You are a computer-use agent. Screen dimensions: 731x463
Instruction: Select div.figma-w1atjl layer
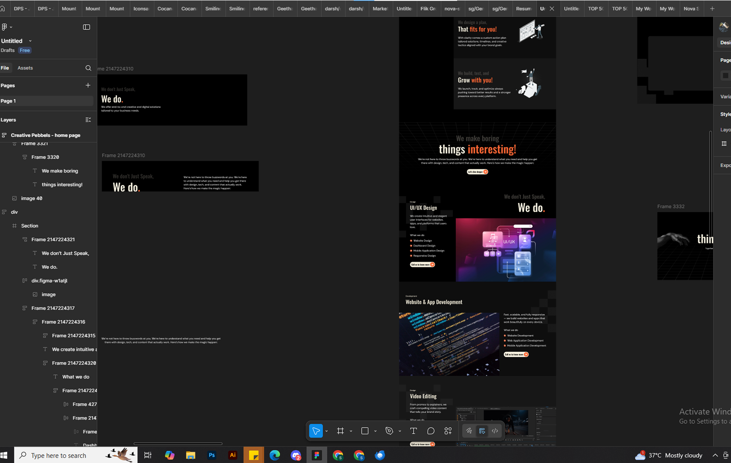pyautogui.click(x=48, y=281)
